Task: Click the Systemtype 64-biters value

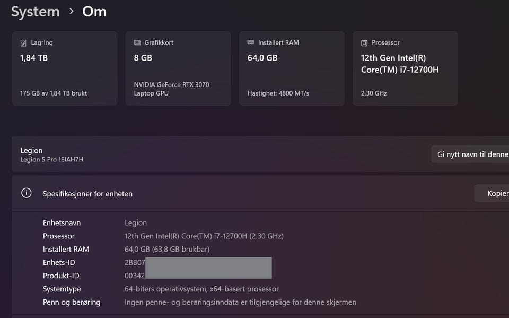Action: pyautogui.click(x=201, y=289)
